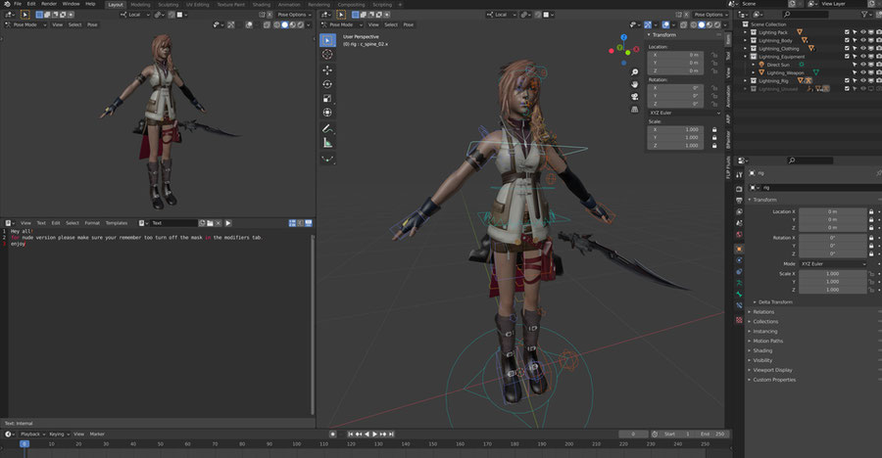The image size is (882, 458).
Task: Click the blue Z axis on navigation gizmo
Action: [624, 37]
